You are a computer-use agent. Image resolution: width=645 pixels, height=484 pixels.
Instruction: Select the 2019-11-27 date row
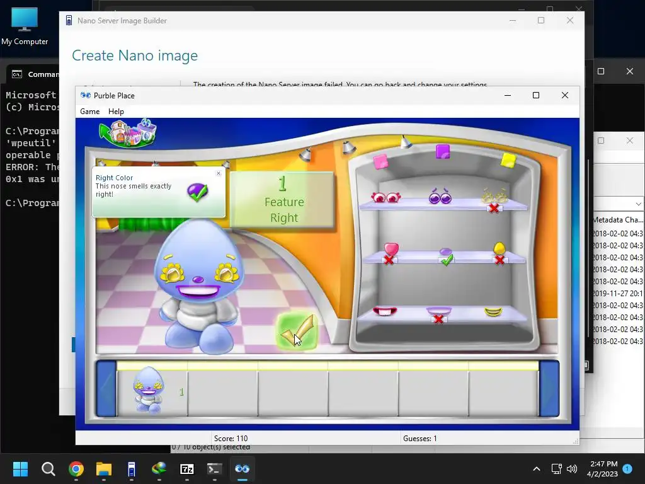pos(618,294)
